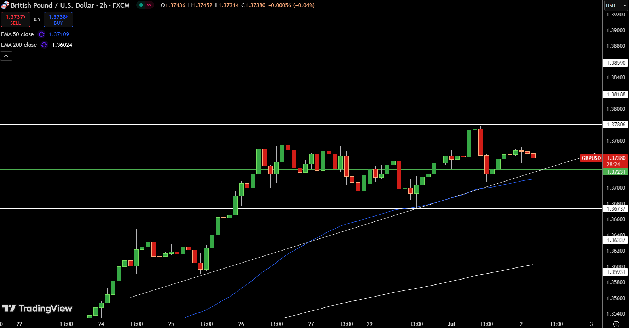Screen dimensions: 629x328
Task: Click the 1.36200 price axis tick
Action: click(x=616, y=251)
